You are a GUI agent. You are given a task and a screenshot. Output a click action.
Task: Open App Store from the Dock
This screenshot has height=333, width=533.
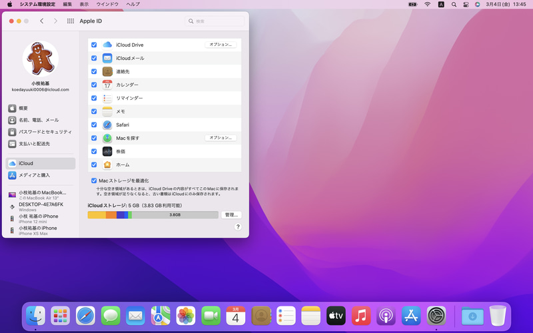pyautogui.click(x=411, y=316)
